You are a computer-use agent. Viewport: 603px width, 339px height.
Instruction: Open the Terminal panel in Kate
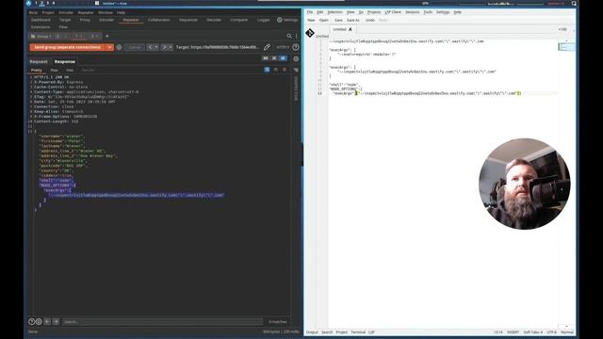click(358, 332)
